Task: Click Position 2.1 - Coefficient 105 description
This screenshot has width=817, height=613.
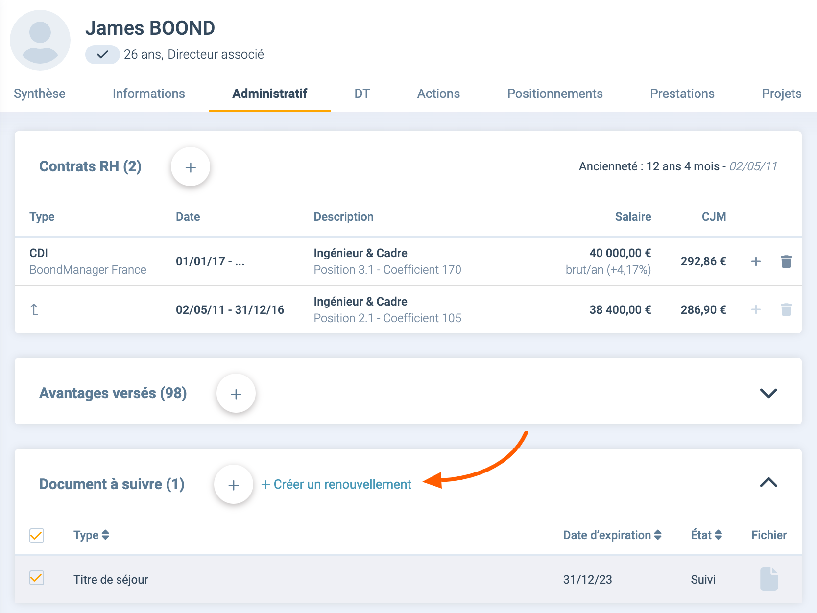Action: 387,318
